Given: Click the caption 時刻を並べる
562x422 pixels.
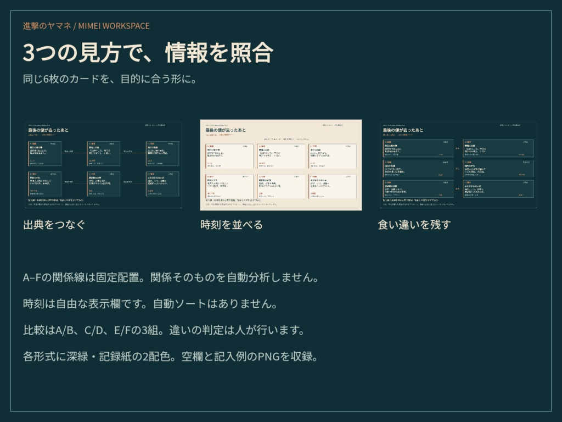Looking at the screenshot, I should (232, 225).
